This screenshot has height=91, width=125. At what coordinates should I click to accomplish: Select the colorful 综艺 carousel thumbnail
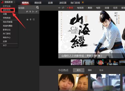click(100, 62)
